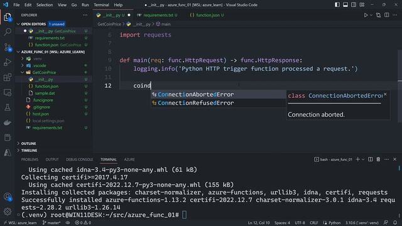This screenshot has width=402, height=226.
Task: Open .gitignore in the file tree
Action: (41, 107)
